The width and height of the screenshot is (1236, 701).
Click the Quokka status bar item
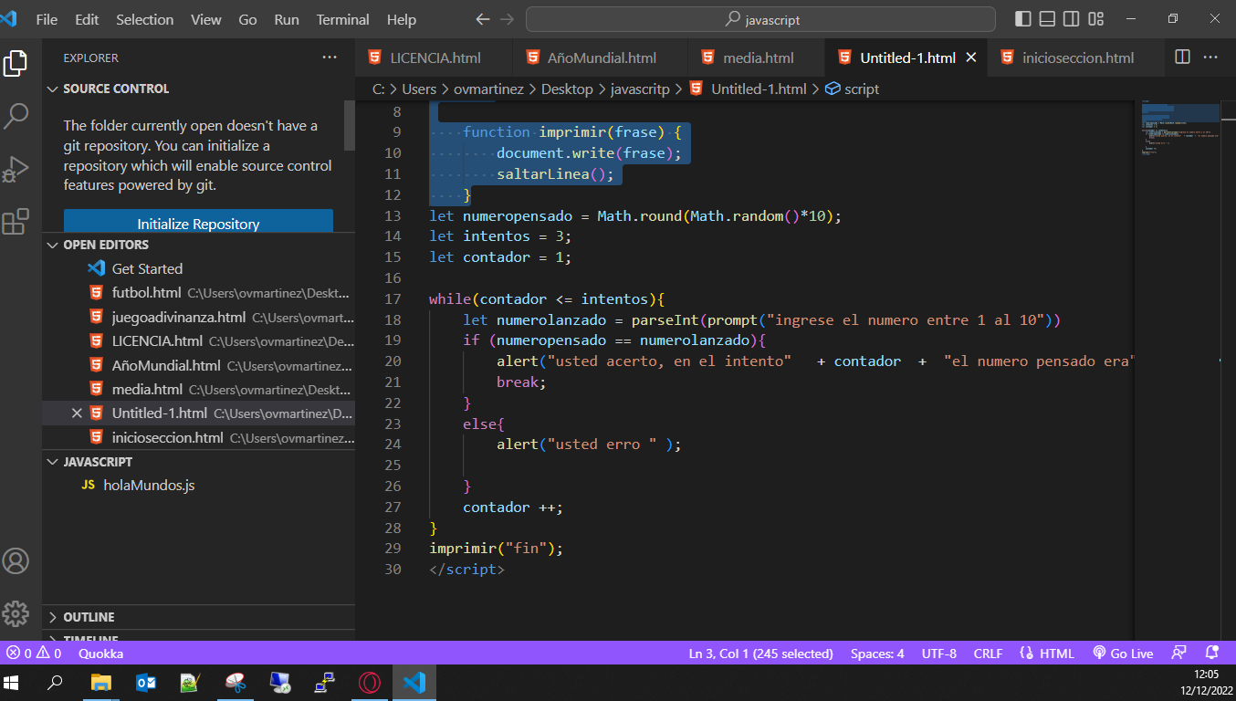point(100,654)
